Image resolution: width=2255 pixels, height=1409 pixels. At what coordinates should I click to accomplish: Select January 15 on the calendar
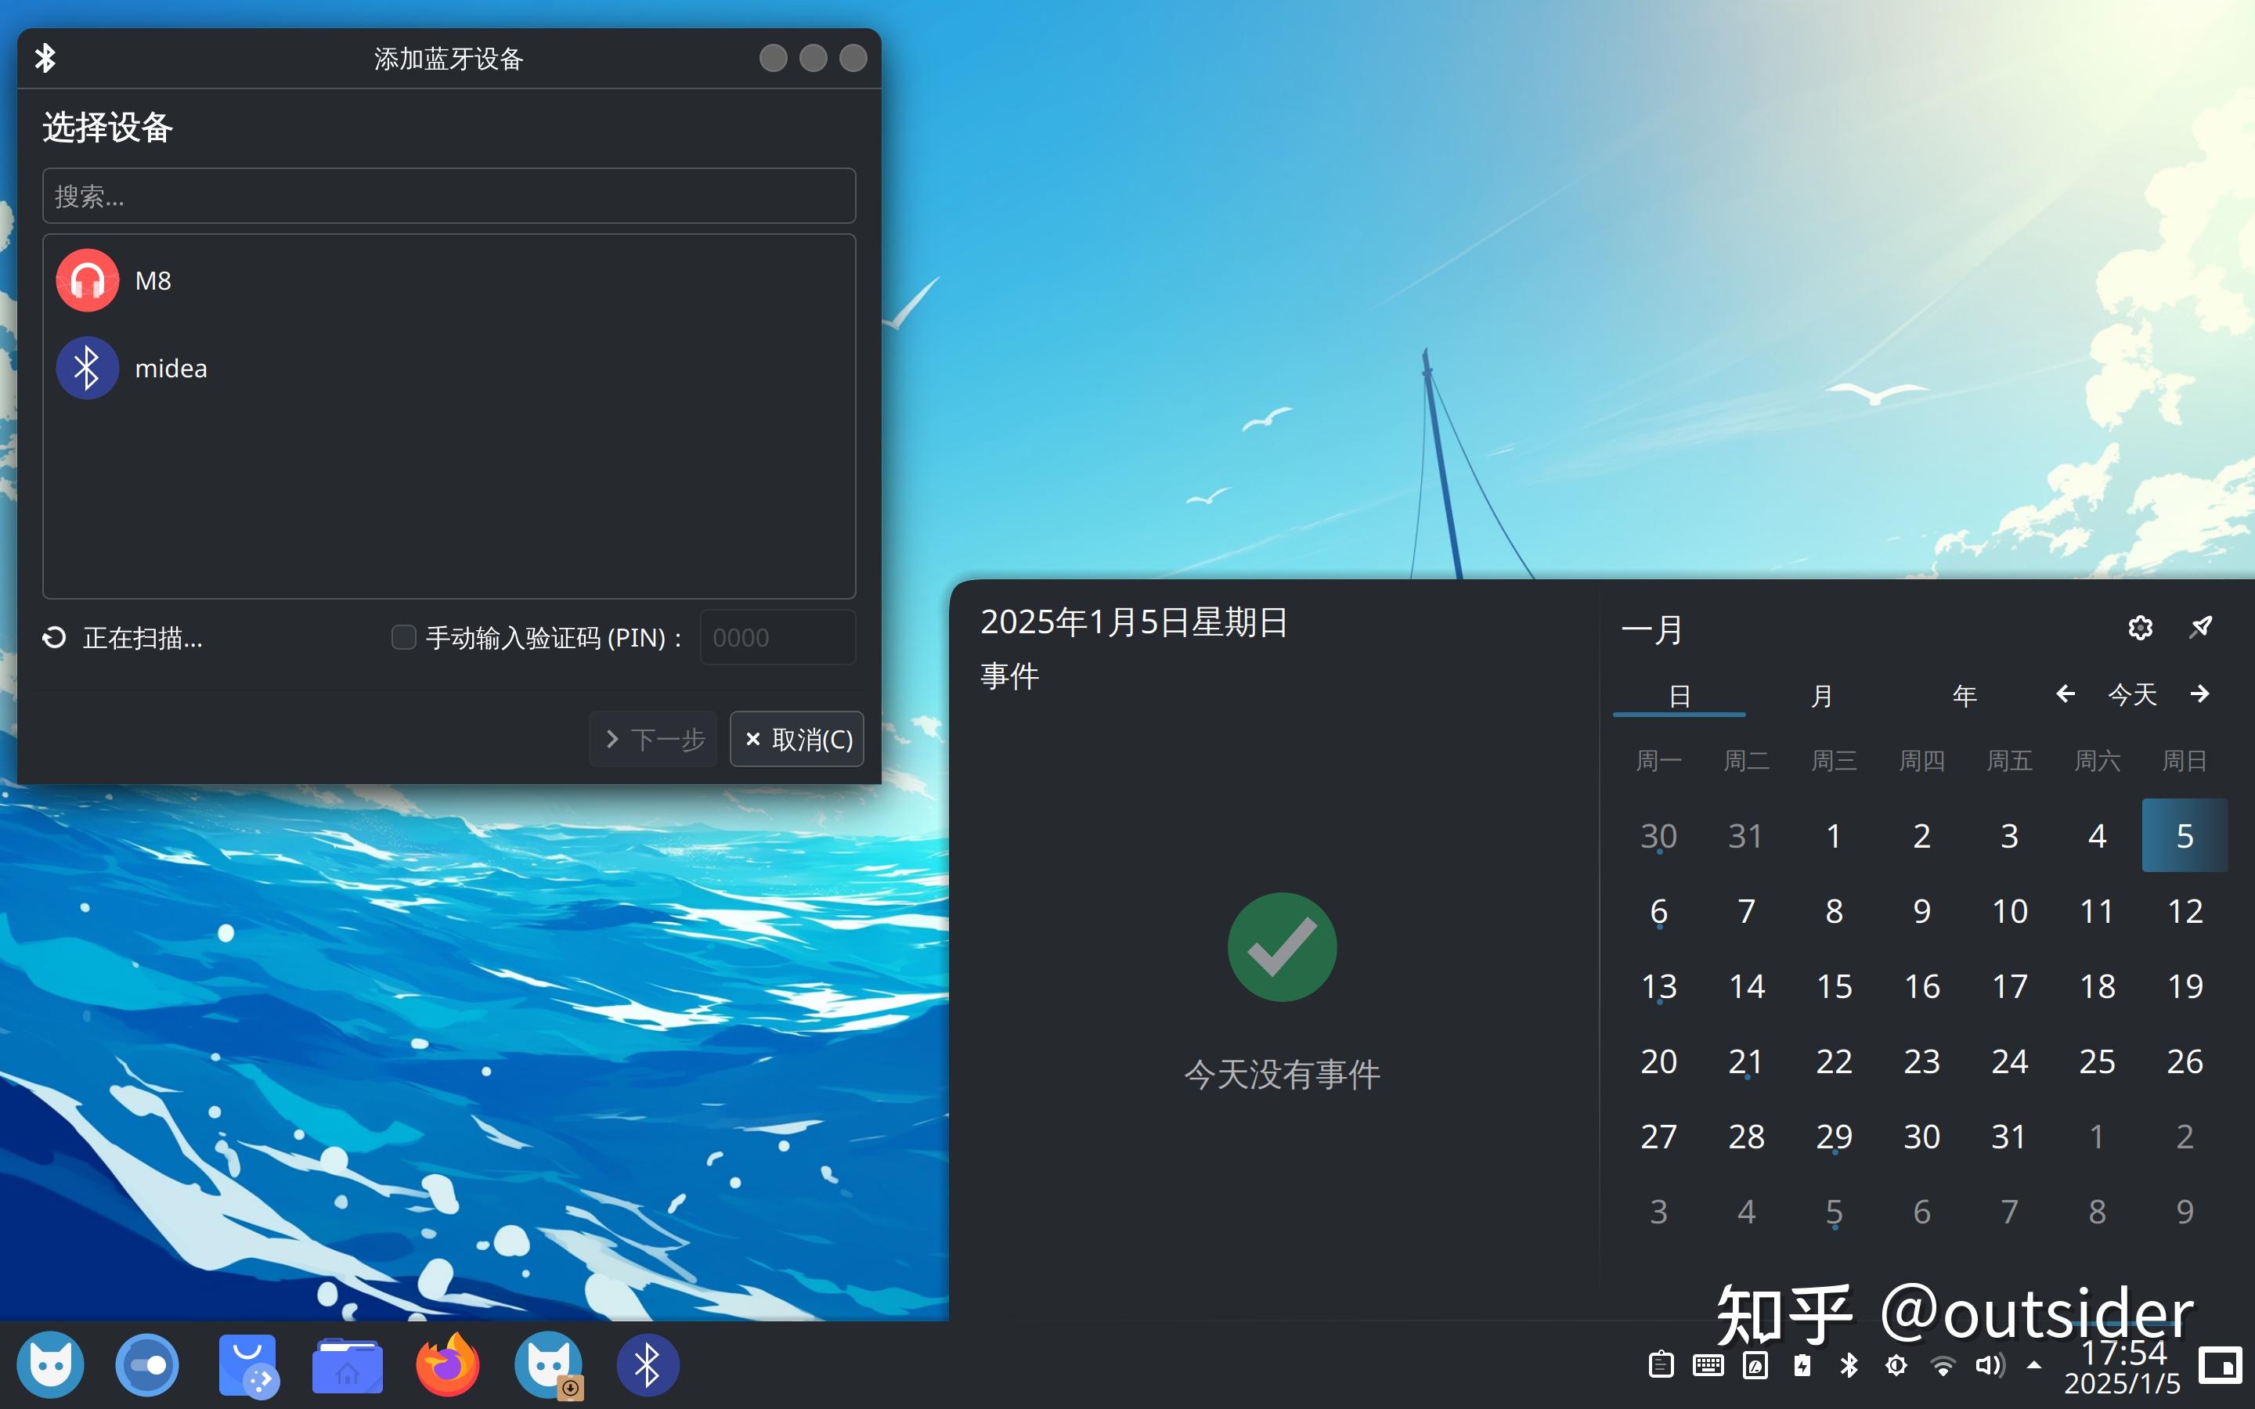click(x=1833, y=986)
